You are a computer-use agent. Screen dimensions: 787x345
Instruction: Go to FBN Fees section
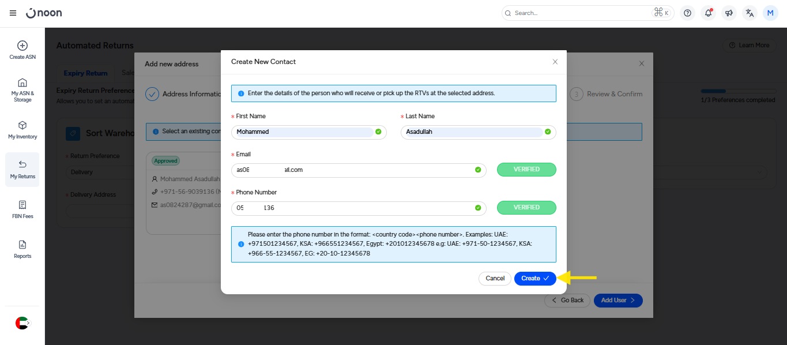[22, 209]
